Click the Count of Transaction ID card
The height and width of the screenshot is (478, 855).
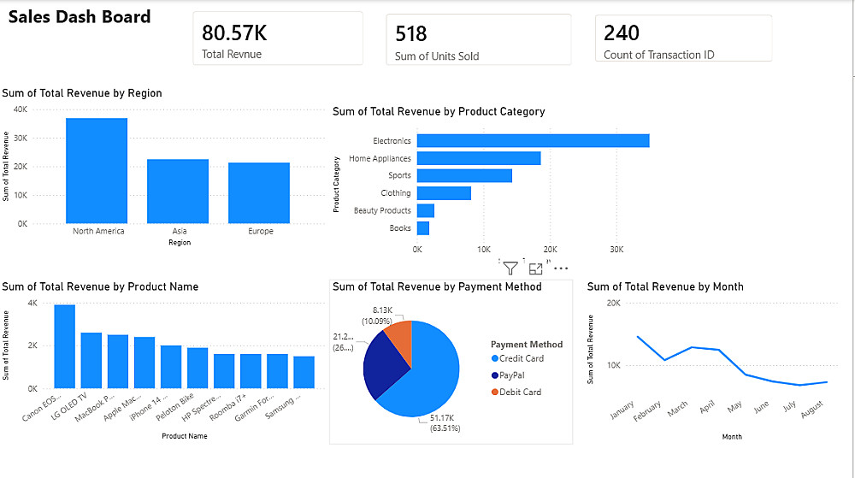pos(683,38)
